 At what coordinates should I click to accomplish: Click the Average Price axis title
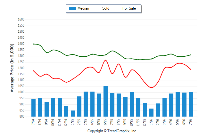click(12, 68)
